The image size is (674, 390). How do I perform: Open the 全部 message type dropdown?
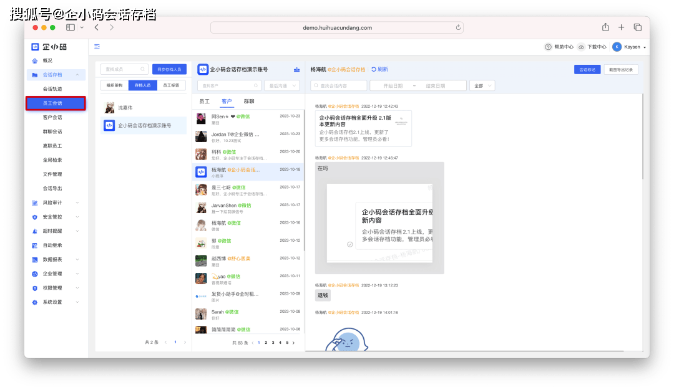click(482, 86)
